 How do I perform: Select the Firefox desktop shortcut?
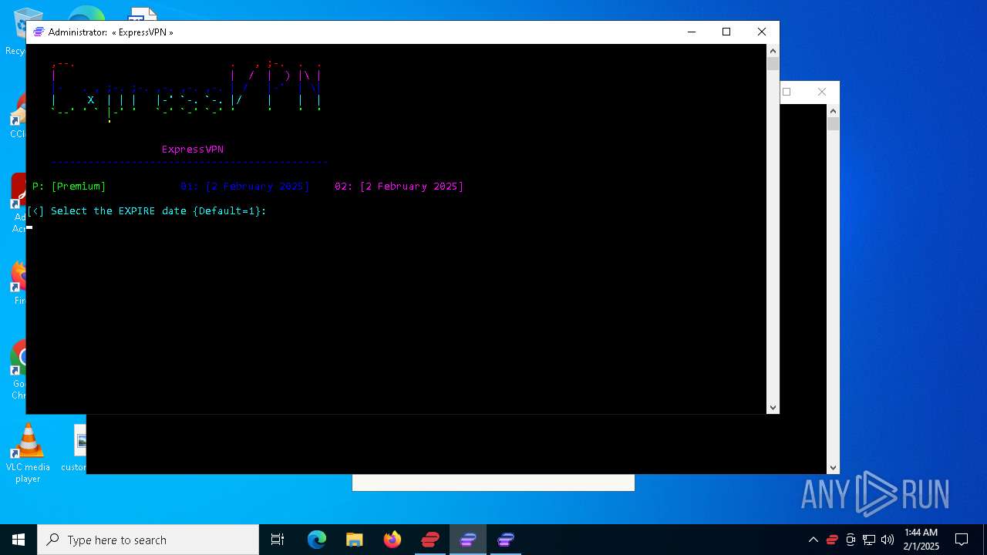click(16, 283)
